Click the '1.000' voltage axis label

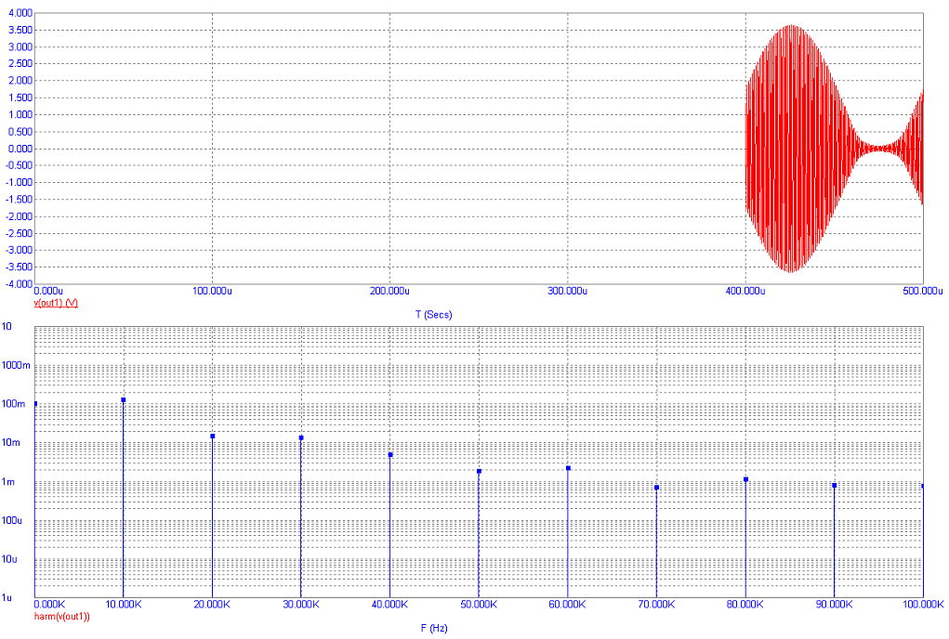(x=20, y=114)
